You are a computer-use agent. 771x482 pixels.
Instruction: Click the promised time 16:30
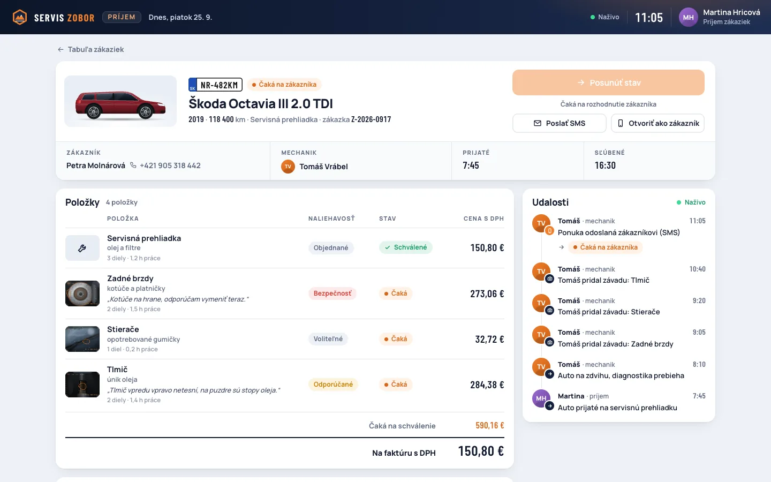click(x=605, y=165)
